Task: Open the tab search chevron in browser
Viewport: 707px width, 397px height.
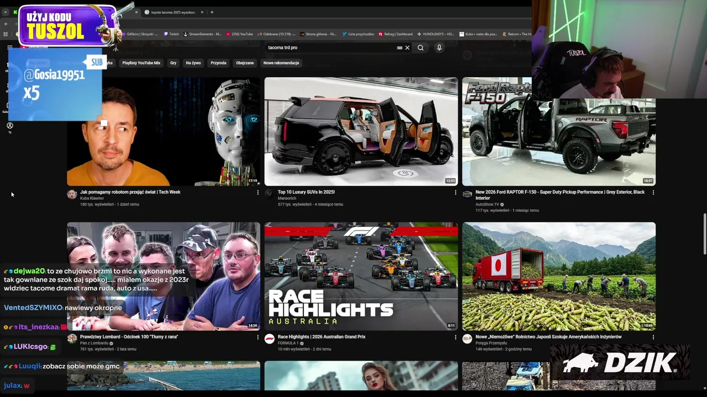Action: click(x=5, y=12)
